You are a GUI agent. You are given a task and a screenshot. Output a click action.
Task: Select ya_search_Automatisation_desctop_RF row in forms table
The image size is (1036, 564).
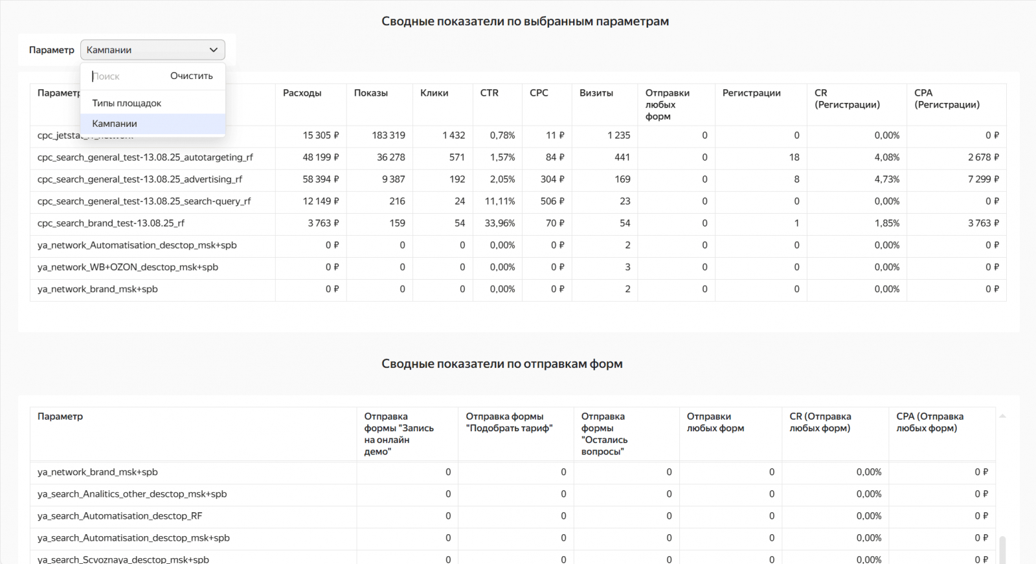pyautogui.click(x=120, y=516)
